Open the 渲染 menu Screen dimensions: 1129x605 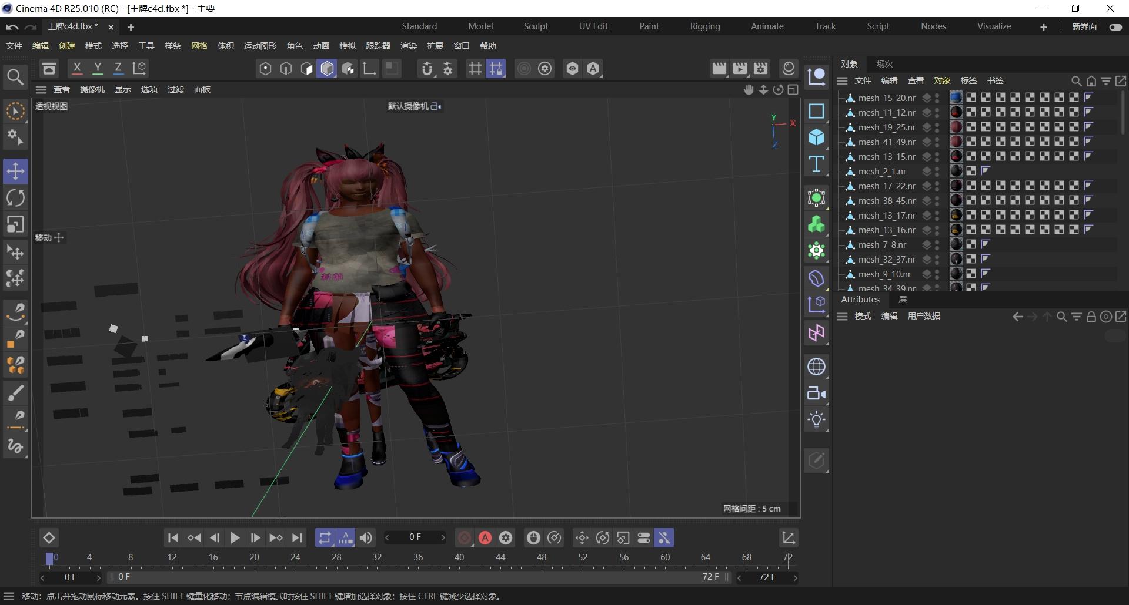click(x=409, y=46)
